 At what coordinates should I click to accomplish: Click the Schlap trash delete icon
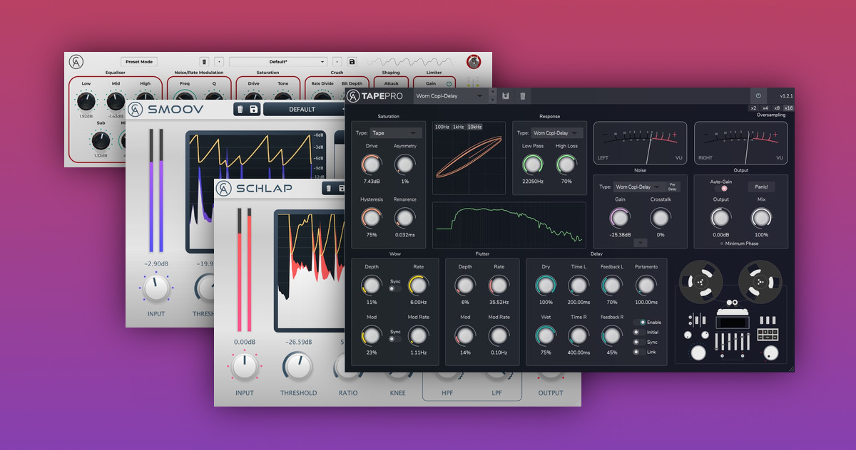(x=329, y=189)
